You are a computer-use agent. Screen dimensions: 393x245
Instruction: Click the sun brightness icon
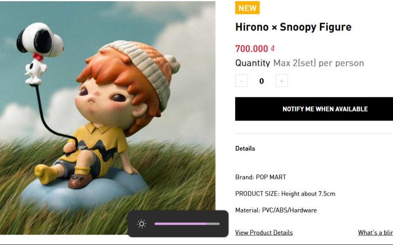[x=141, y=224]
